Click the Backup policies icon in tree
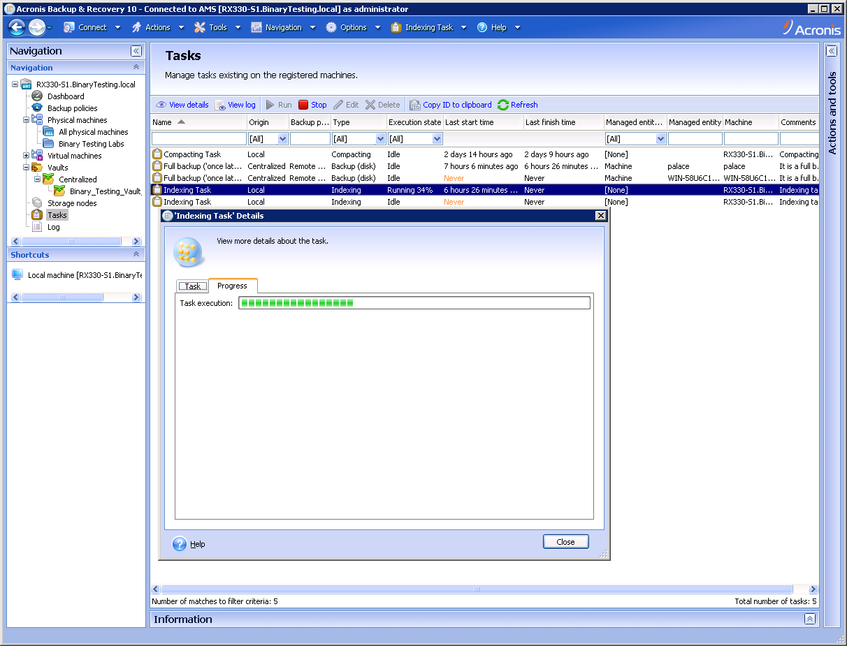847x646 pixels. 37,108
